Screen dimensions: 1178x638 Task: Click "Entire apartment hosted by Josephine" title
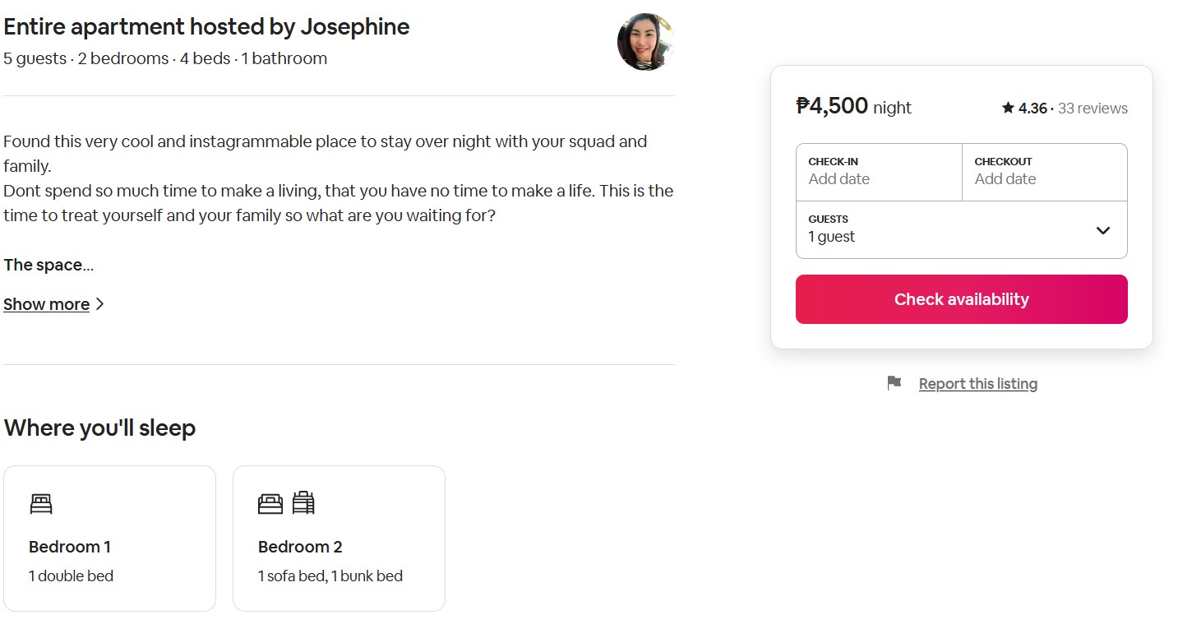pos(206,27)
